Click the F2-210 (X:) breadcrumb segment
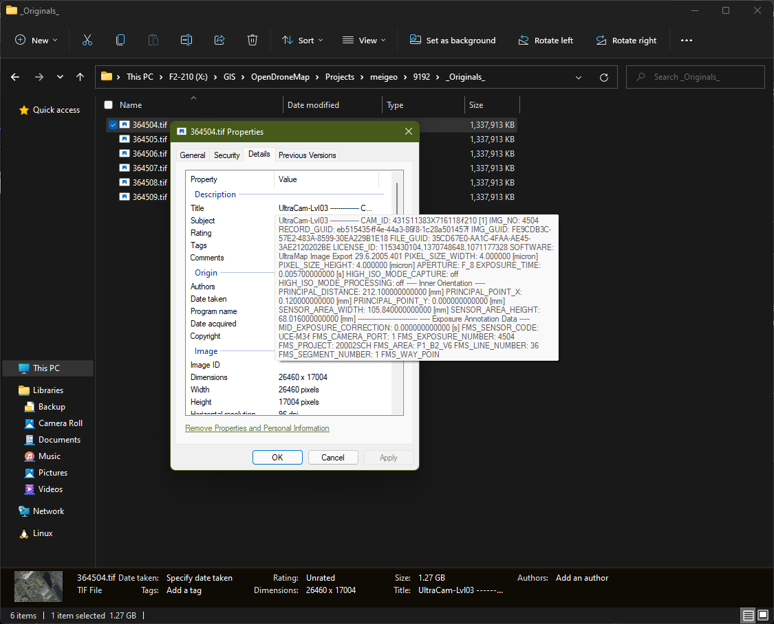The width and height of the screenshot is (774, 624). coord(188,77)
